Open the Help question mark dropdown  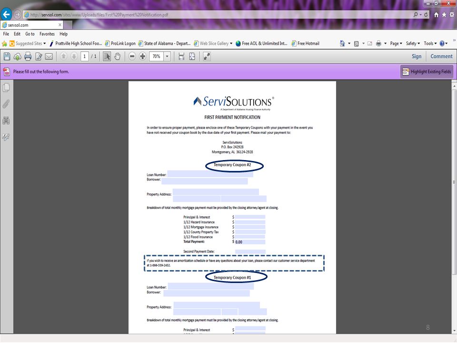coord(444,43)
